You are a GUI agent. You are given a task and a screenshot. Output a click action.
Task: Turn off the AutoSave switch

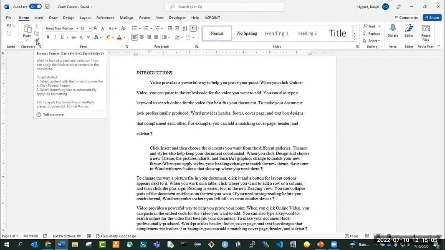pyautogui.click(x=35, y=7)
